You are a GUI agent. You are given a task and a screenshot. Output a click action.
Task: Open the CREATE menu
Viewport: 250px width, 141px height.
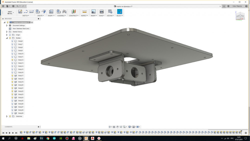[40, 16]
